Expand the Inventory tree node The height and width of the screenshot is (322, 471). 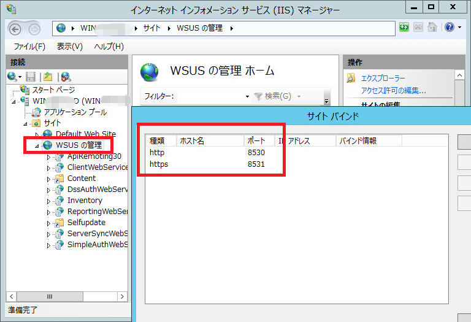pos(48,201)
